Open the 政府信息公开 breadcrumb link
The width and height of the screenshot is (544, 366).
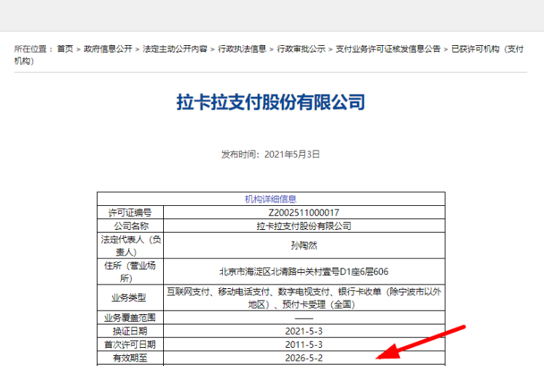pos(108,49)
